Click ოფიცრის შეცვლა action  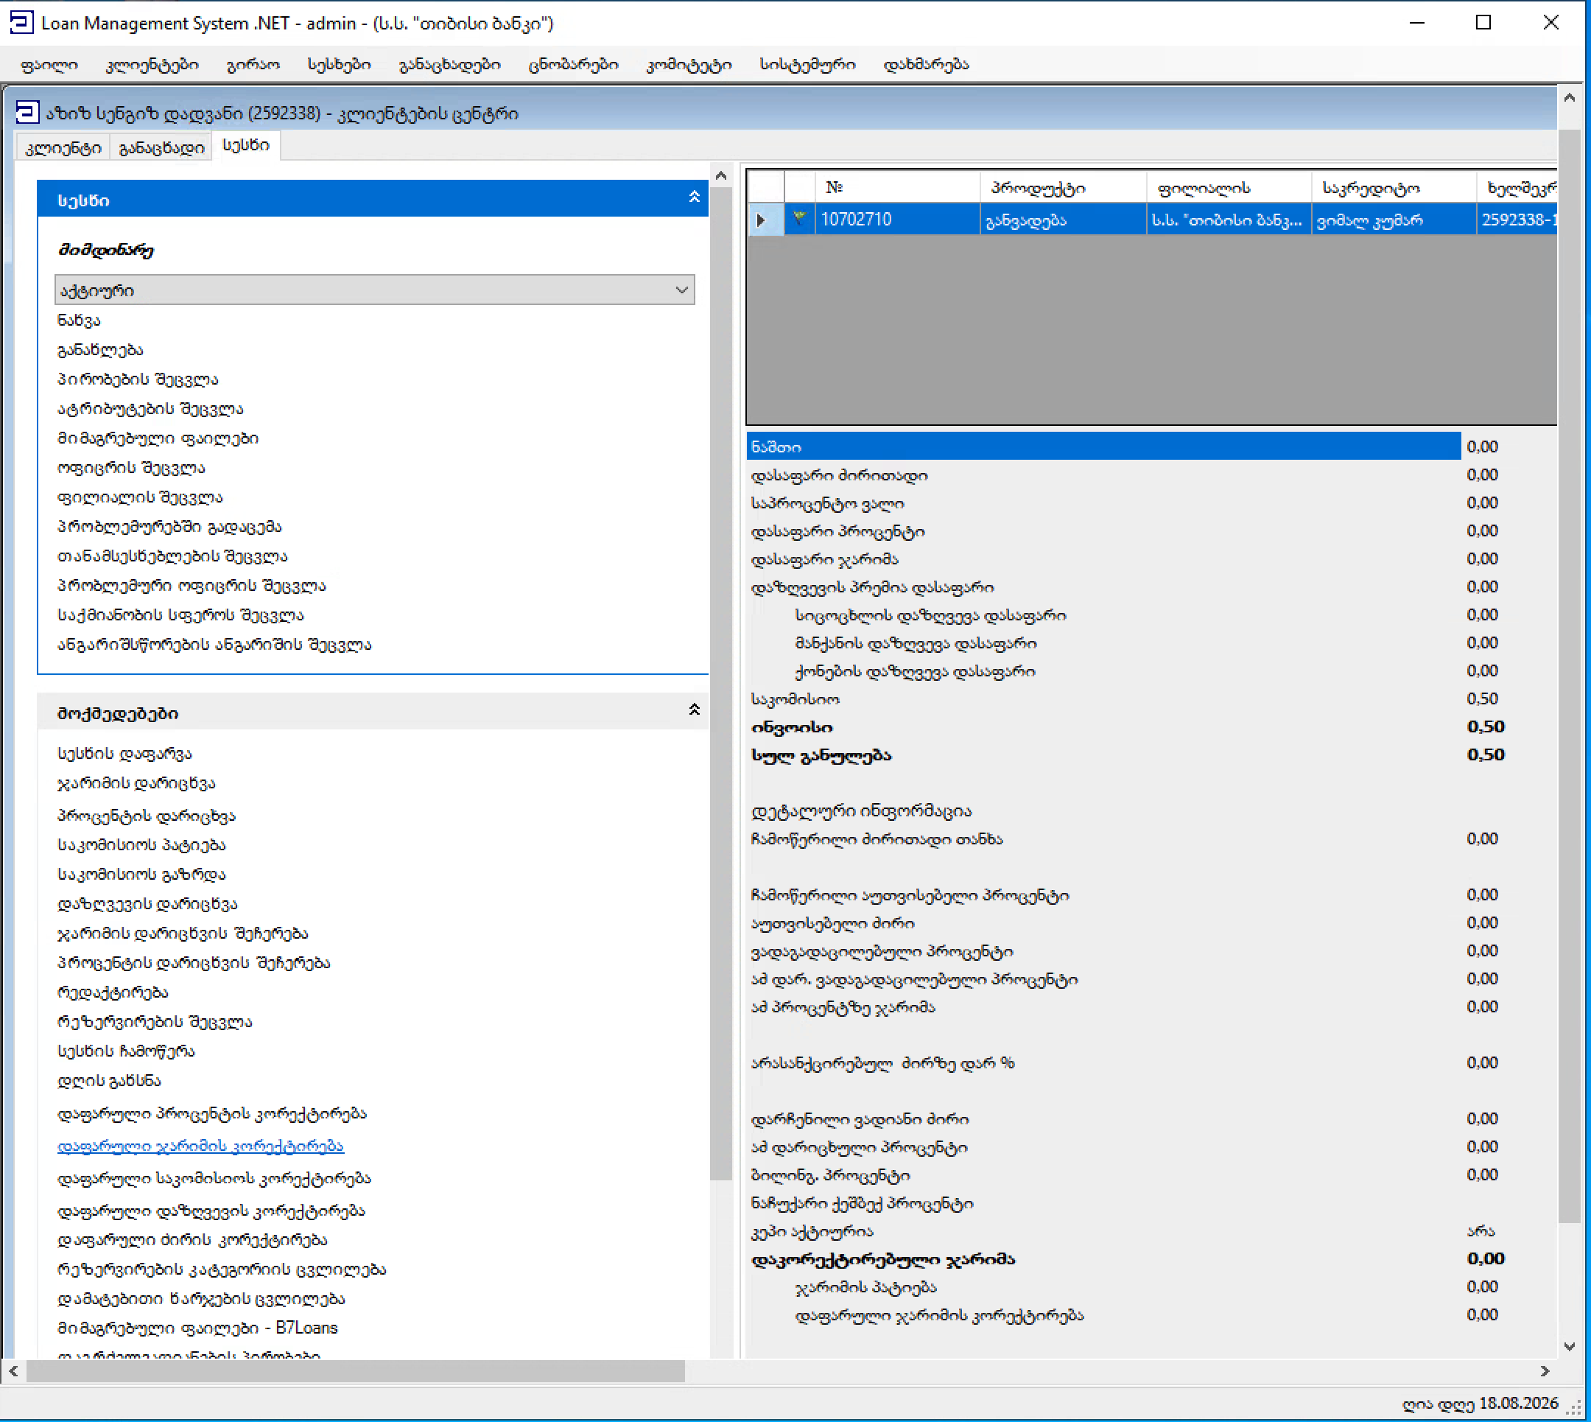131,468
